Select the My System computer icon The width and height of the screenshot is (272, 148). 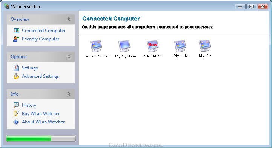point(124,46)
